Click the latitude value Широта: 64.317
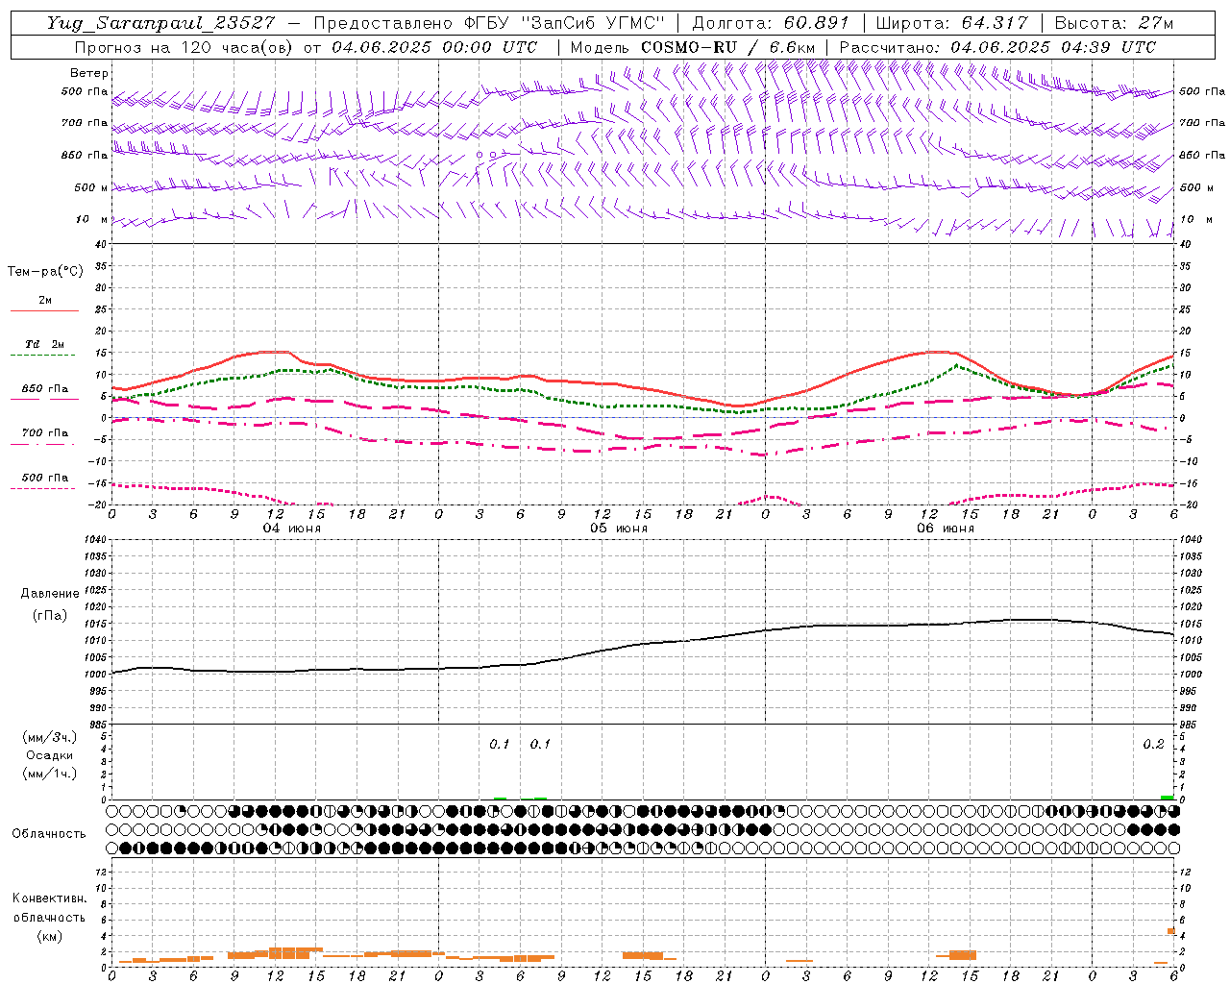Viewport: 1230px width, 984px height. coord(951,23)
